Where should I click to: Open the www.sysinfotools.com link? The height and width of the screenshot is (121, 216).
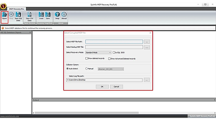tap(10, 116)
